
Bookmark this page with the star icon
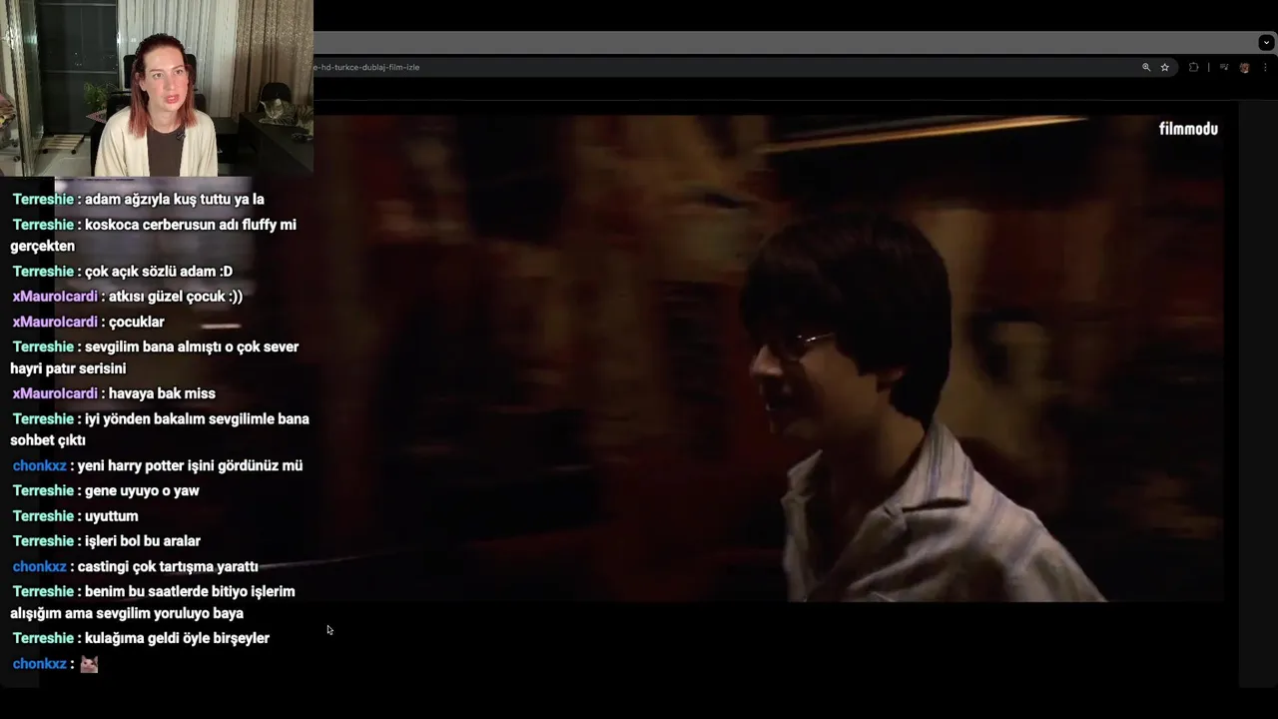click(x=1164, y=67)
